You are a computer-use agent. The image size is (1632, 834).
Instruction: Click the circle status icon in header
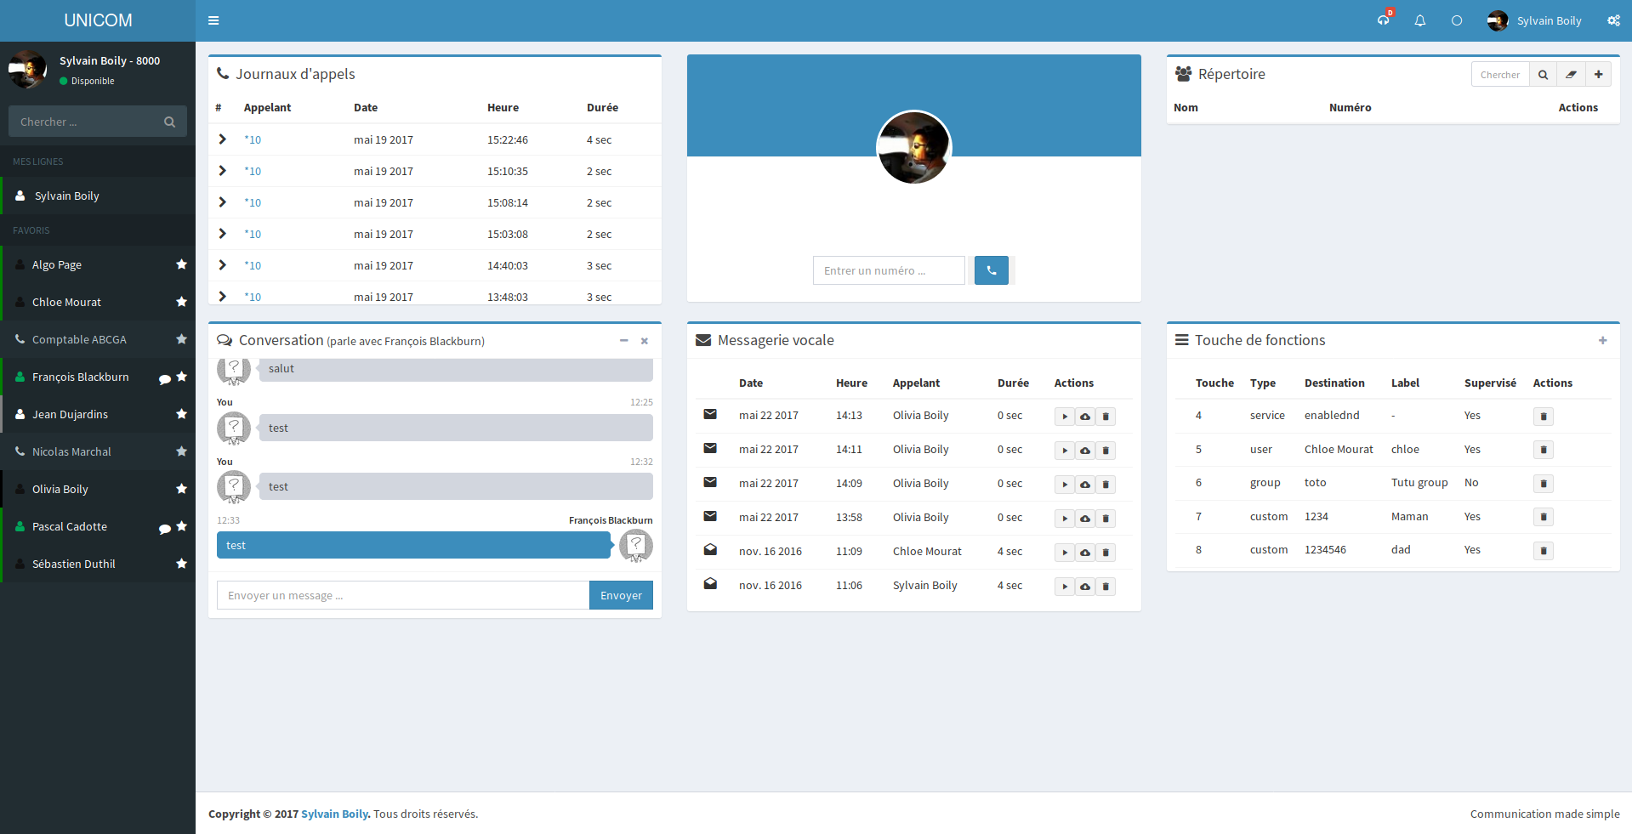point(1457,20)
